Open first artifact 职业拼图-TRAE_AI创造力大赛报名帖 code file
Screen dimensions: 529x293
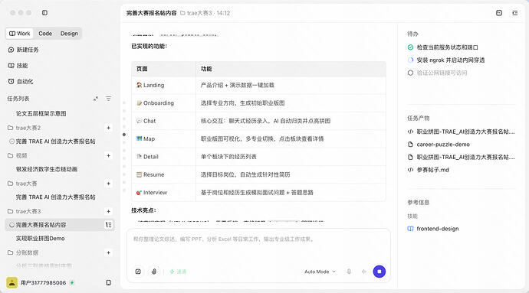(x=462, y=132)
